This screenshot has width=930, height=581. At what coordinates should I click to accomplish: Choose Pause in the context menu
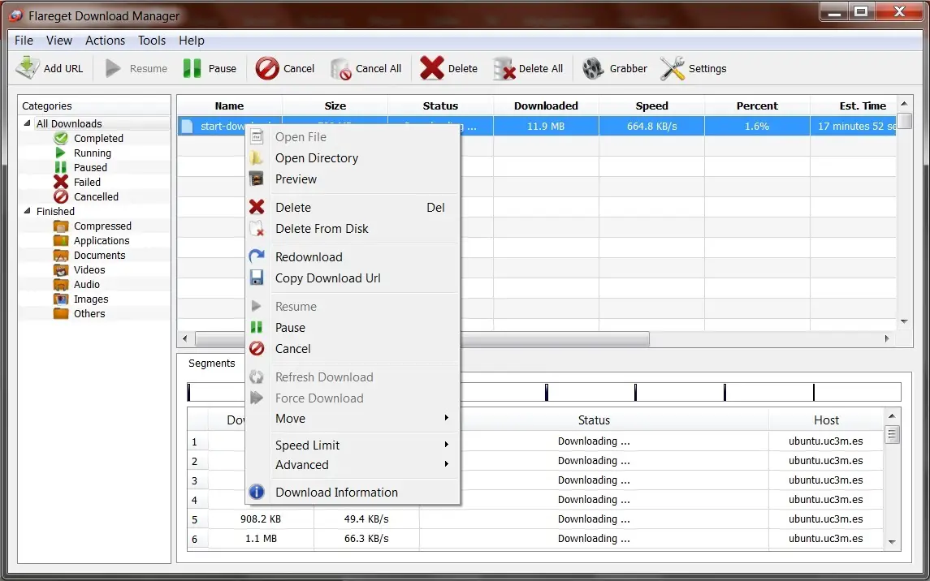(353, 328)
